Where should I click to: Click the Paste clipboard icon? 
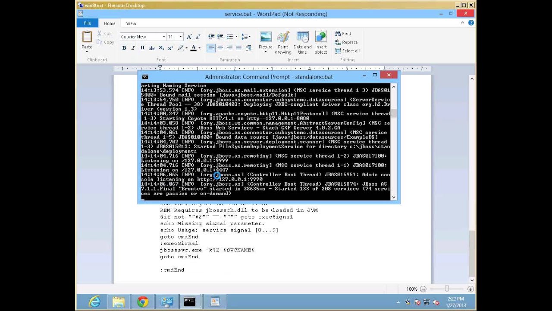point(87,37)
